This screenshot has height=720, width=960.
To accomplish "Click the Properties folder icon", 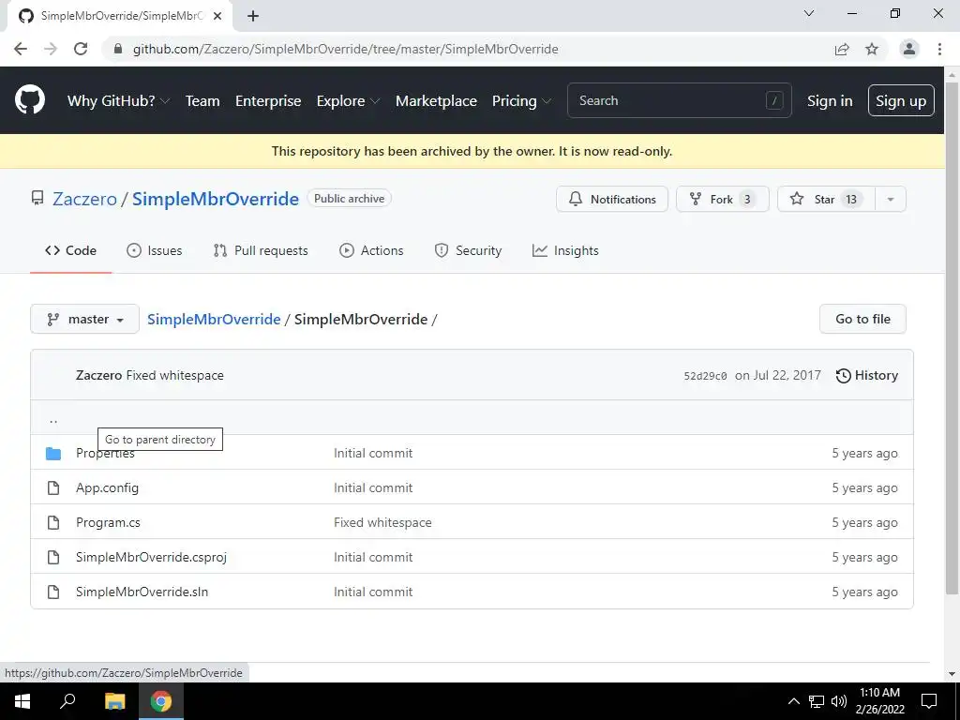I will (x=53, y=454).
